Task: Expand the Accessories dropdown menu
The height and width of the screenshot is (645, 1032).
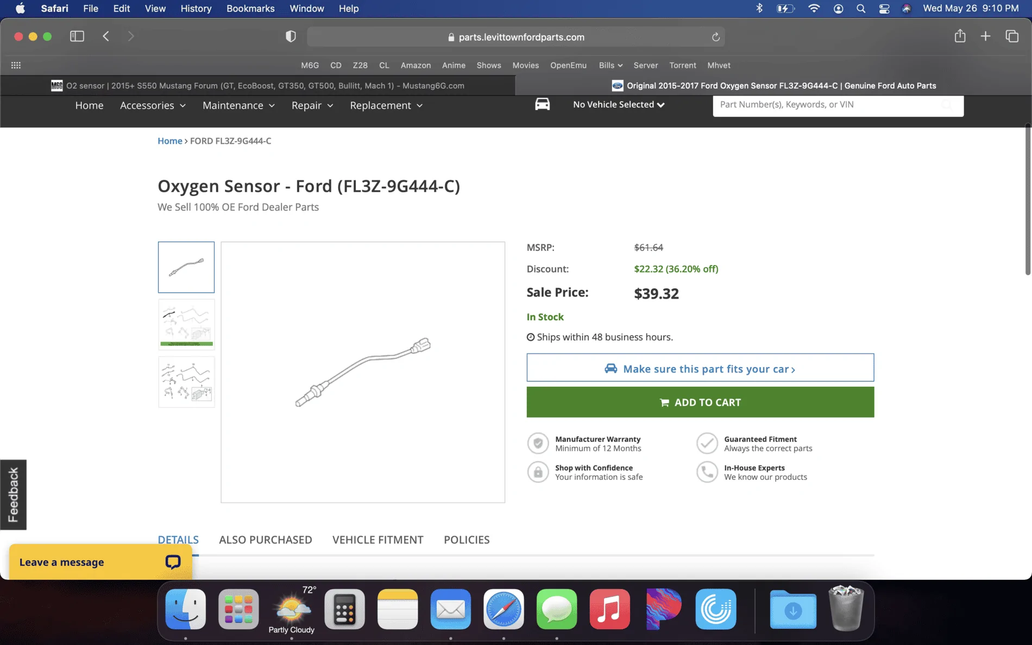Action: pos(153,105)
